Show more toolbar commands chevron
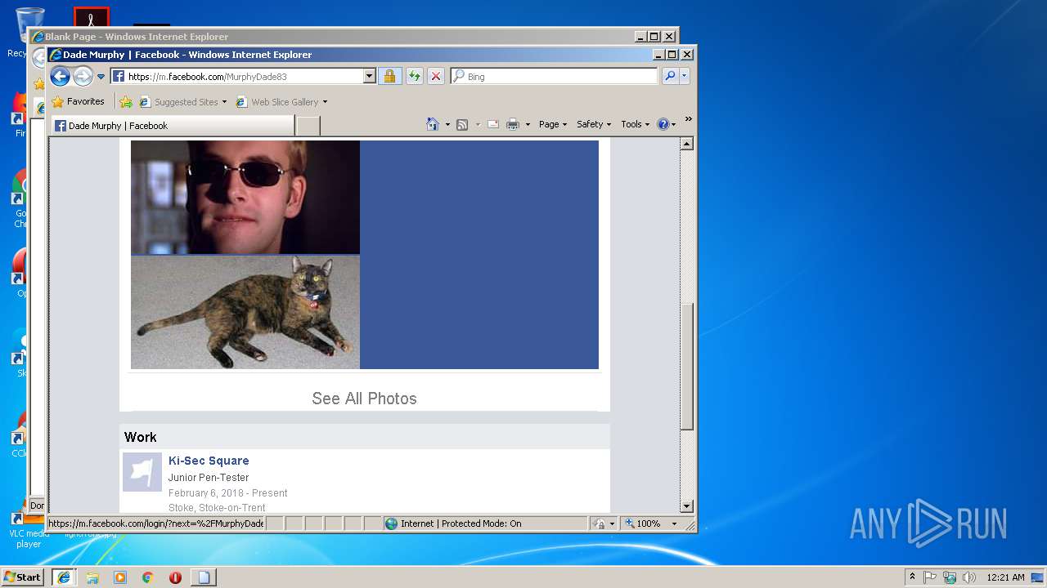 point(689,119)
